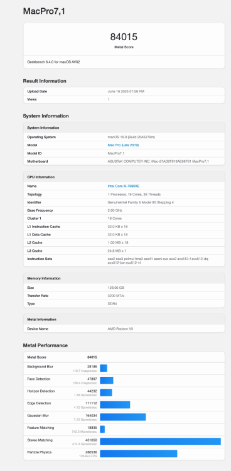Click the Face Detection benchmark label
This screenshot has height=471, width=231.
(x=39, y=379)
